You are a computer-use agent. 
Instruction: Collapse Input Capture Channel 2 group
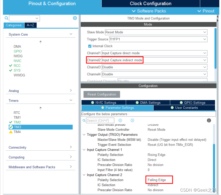pyautogui.click(x=84, y=175)
